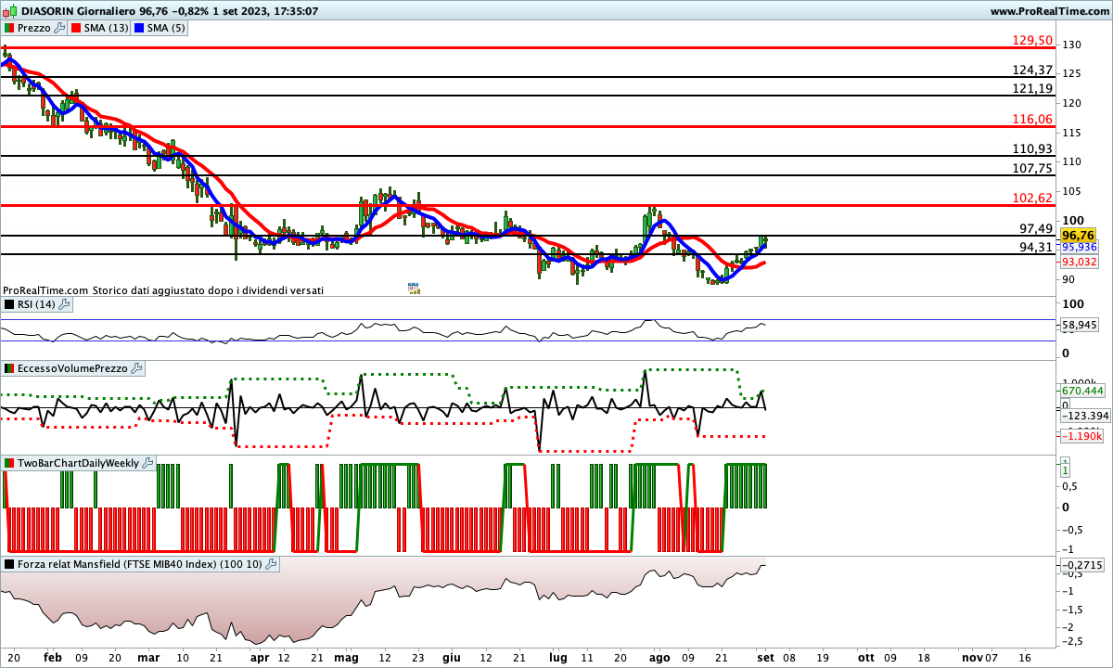Click the blue 95,936 SMA value tag
The width and height of the screenshot is (1113, 668).
(x=1079, y=248)
